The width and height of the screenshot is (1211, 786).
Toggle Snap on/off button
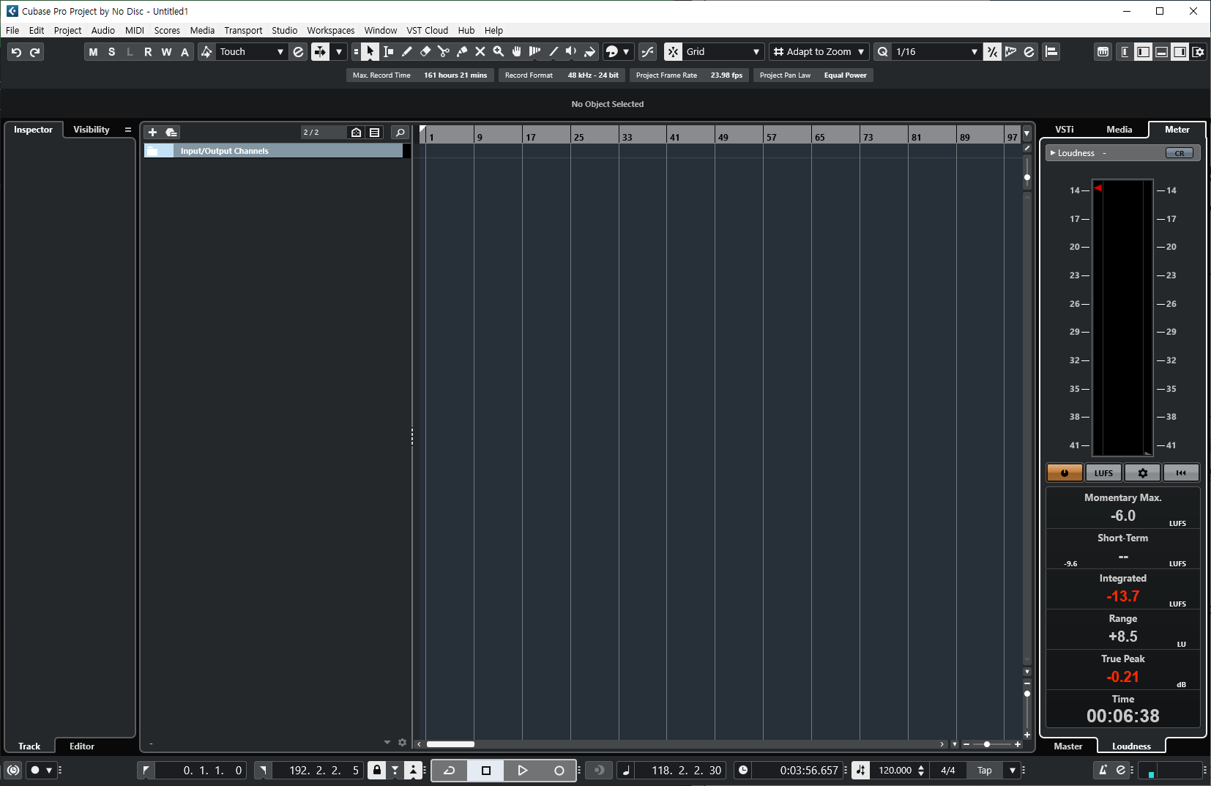pyautogui.click(x=673, y=51)
